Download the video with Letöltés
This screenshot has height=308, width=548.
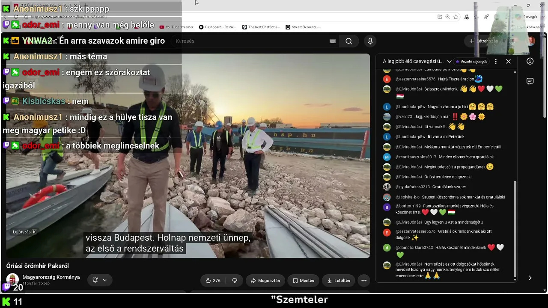339,281
